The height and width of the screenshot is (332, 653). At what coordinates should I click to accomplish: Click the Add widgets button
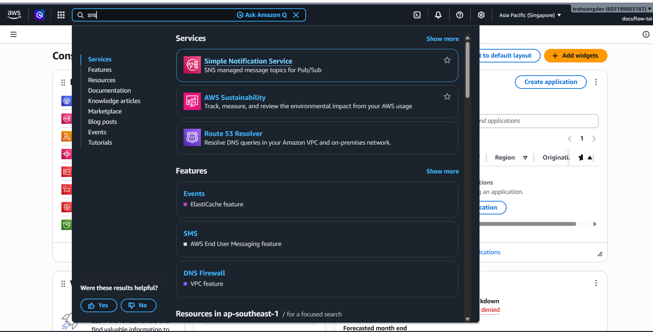click(576, 56)
